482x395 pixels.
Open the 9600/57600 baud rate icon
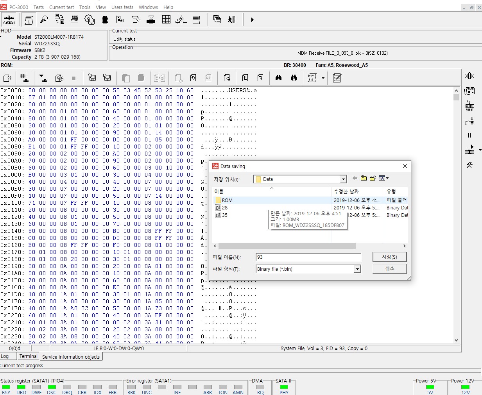(74, 20)
